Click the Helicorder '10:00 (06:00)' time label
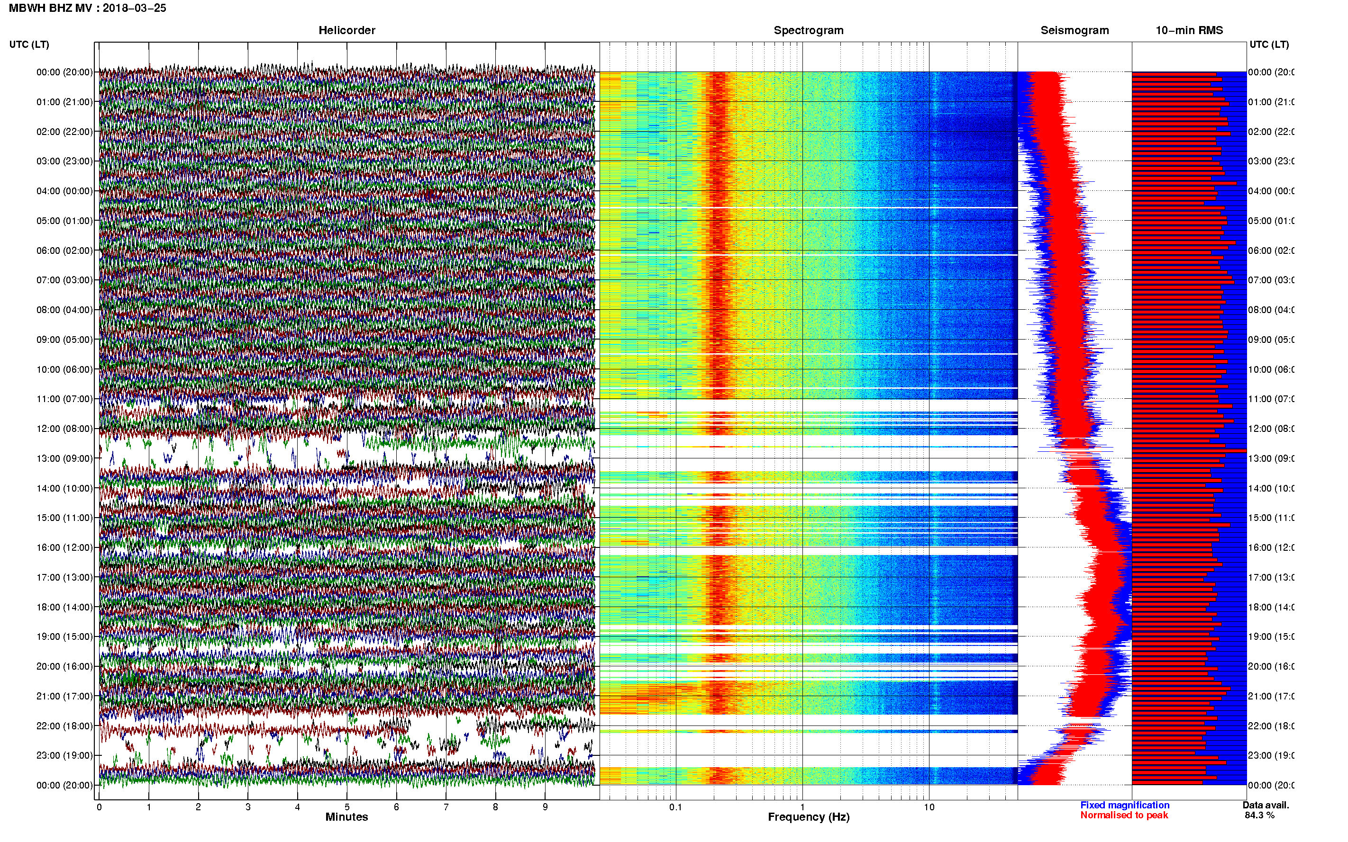1348x842 pixels. click(64, 369)
